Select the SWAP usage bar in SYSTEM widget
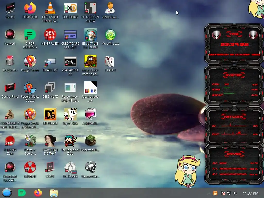The image size is (264, 198). 229,93
